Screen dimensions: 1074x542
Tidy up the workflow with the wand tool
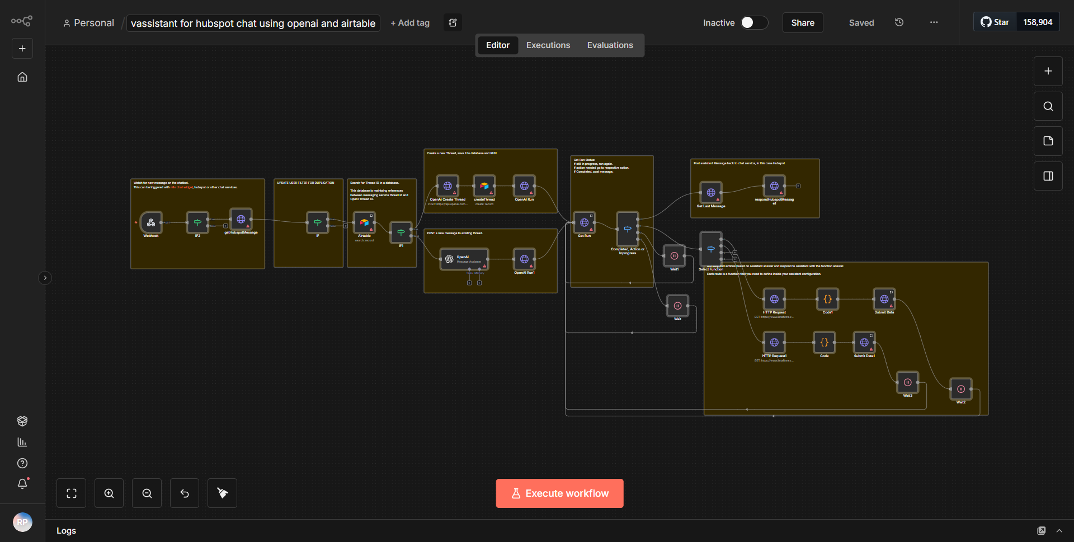point(222,493)
